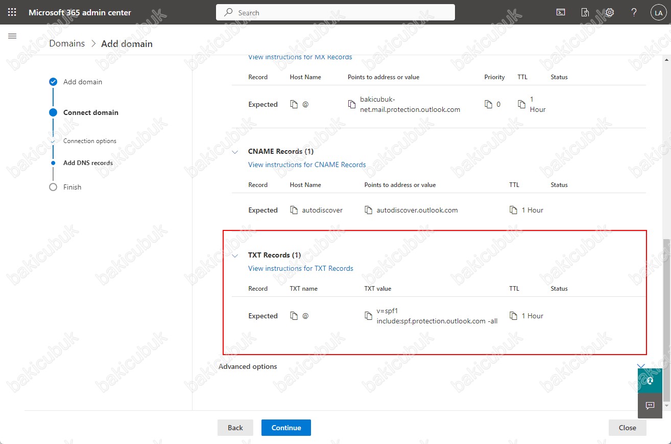Image resolution: width=671 pixels, height=444 pixels.
Task: Copy the autodiscover host name
Action: point(294,210)
